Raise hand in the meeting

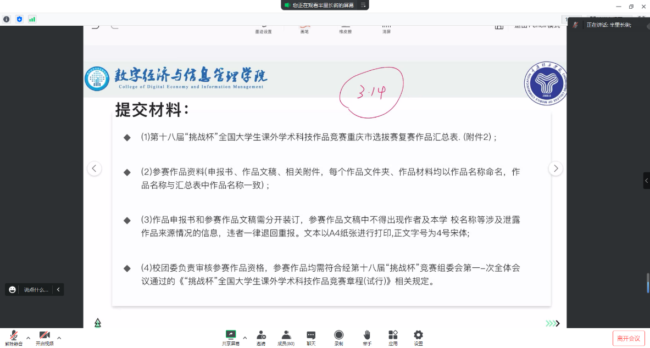pos(366,335)
